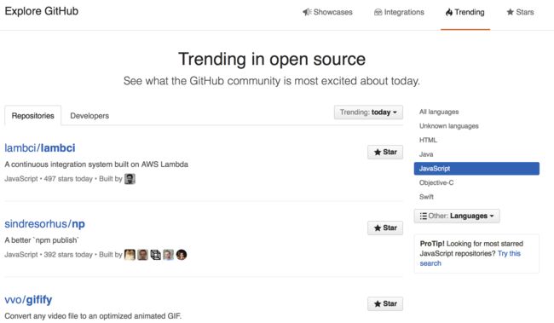This screenshot has width=554, height=323.
Task: Click second contributor avatar of sindresorhus/np
Action: pos(142,255)
